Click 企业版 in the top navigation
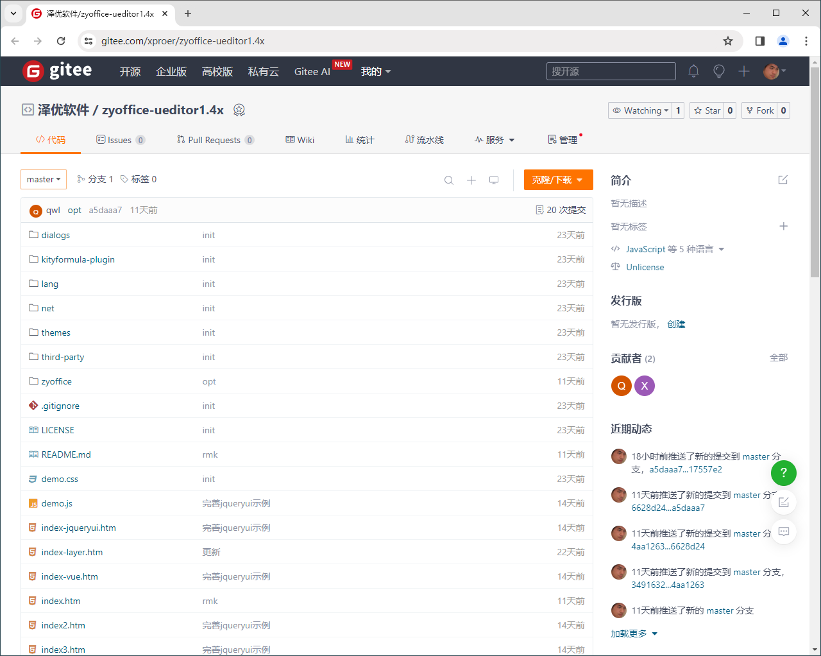 click(171, 71)
